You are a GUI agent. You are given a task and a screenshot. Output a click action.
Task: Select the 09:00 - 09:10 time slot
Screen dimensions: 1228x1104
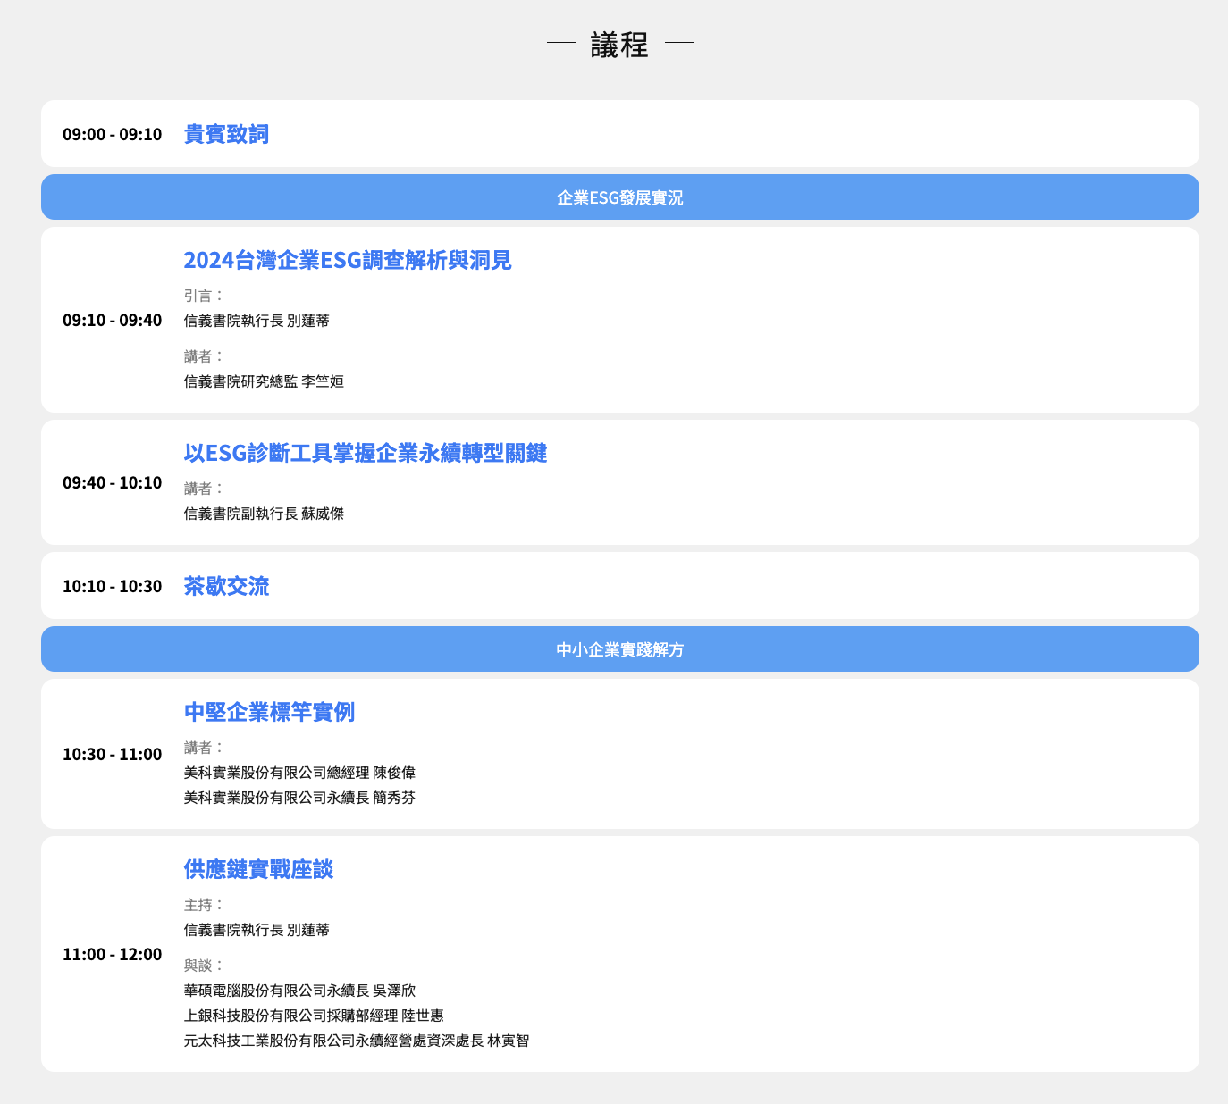[x=113, y=134]
